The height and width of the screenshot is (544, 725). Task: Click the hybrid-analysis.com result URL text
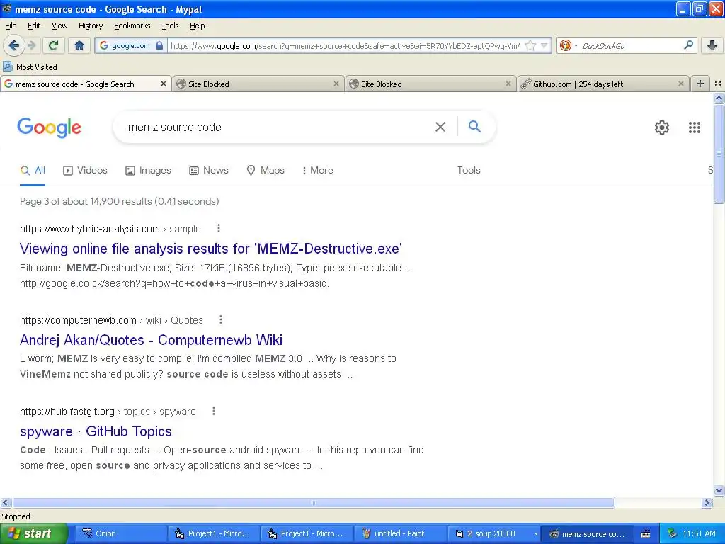(89, 229)
